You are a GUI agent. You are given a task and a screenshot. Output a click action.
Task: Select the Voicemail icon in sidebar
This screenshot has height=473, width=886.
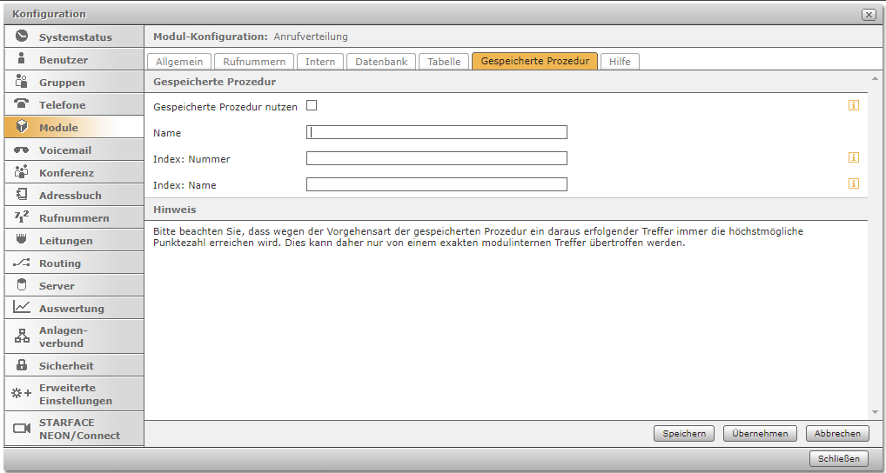click(22, 150)
